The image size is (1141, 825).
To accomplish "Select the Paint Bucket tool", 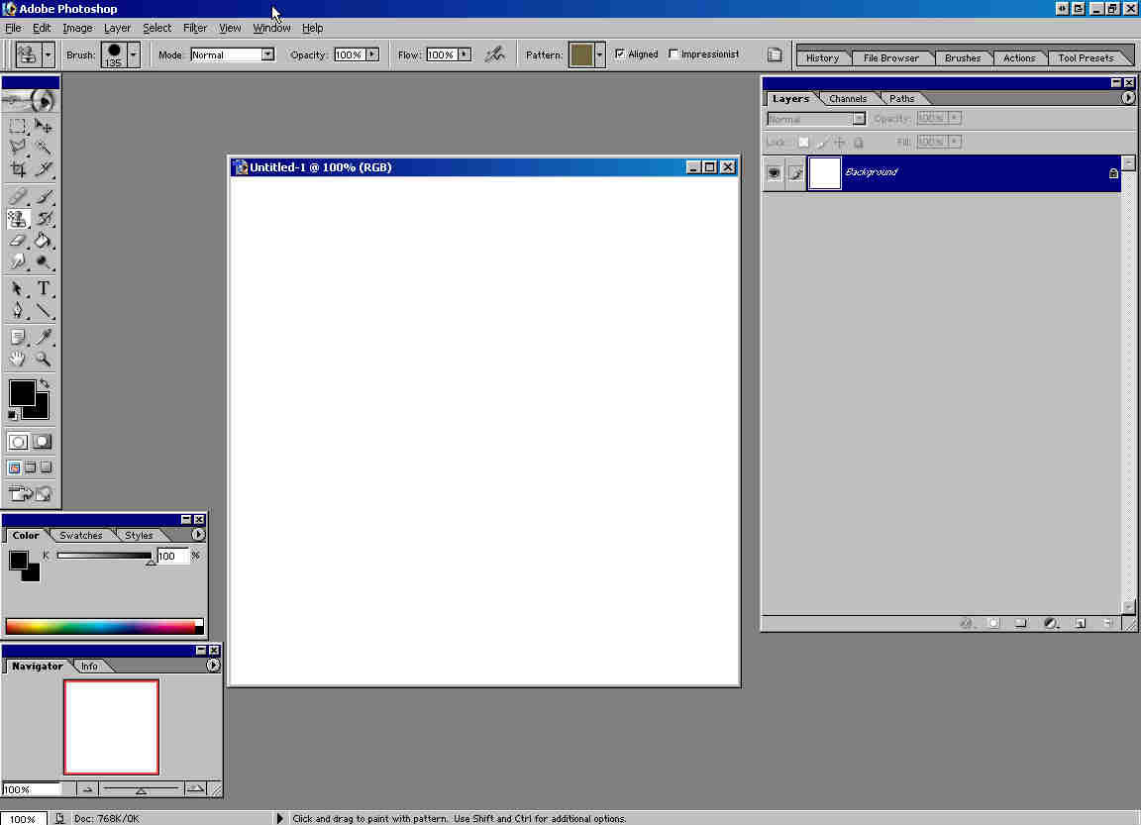I will pyautogui.click(x=44, y=240).
